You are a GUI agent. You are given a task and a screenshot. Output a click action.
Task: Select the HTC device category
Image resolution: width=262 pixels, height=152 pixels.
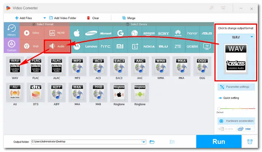106,46
